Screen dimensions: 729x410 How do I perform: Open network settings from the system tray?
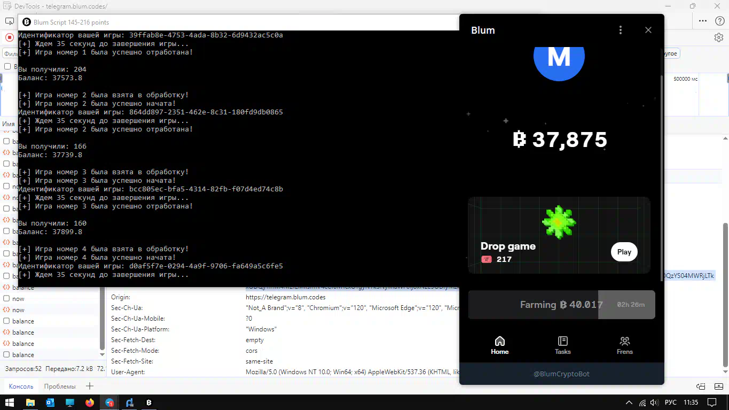[642, 403]
